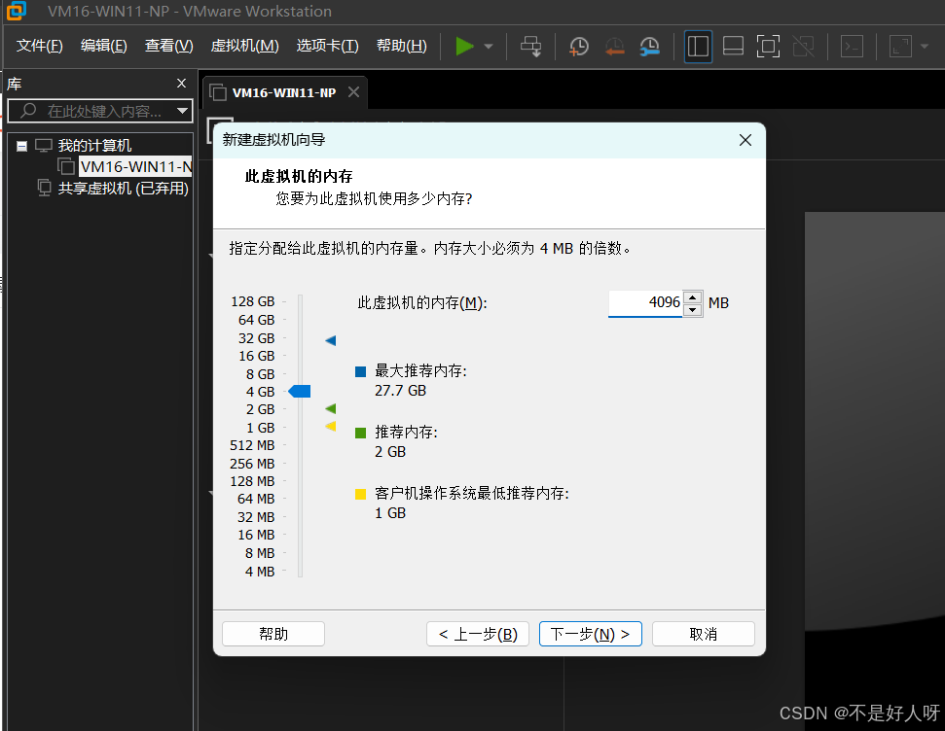
Task: Open the power options dropdown arrow
Action: click(489, 47)
